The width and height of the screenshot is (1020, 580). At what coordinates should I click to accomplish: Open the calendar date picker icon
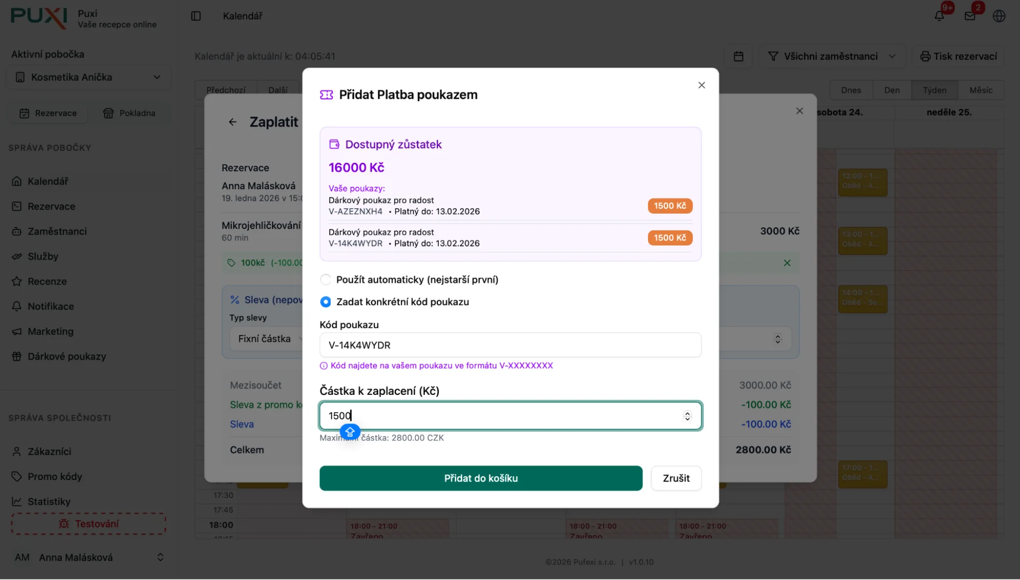pyautogui.click(x=738, y=56)
